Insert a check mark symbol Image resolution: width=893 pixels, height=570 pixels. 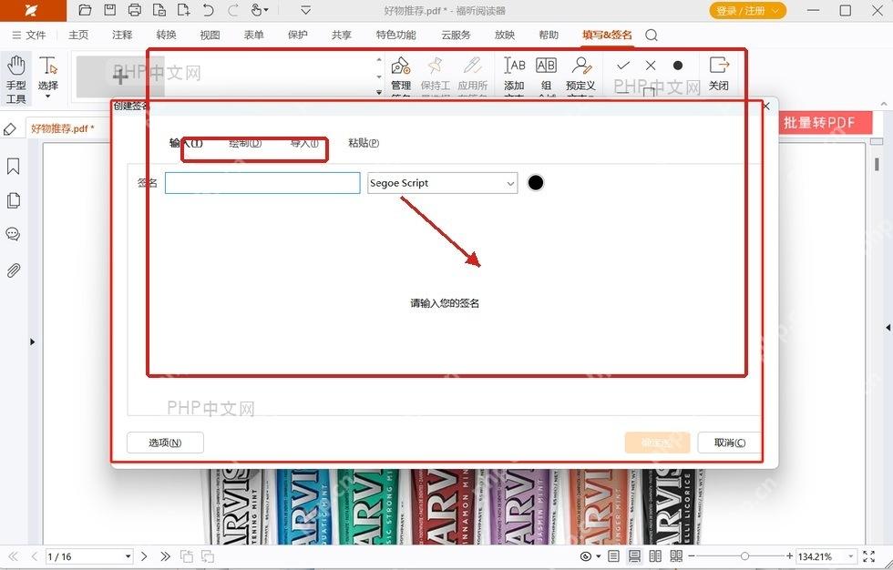click(623, 66)
